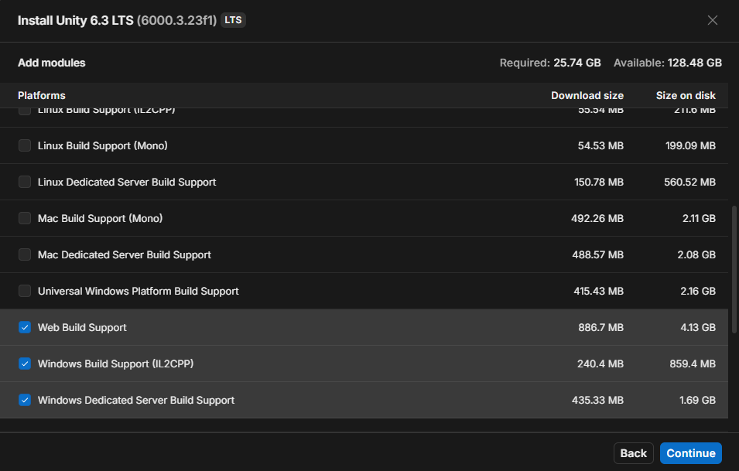The image size is (739, 471).
Task: Click the 488.57 MB download size
Action: 597,254
